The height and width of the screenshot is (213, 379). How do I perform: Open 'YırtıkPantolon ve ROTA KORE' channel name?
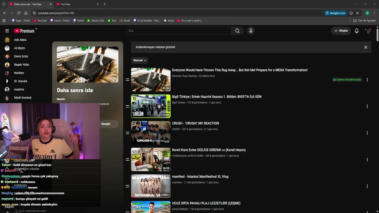coord(187,156)
